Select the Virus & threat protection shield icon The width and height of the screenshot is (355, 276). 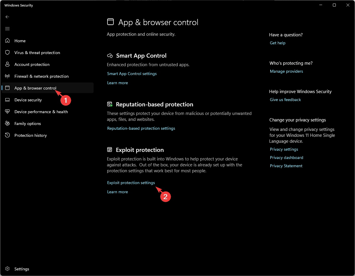click(7, 52)
